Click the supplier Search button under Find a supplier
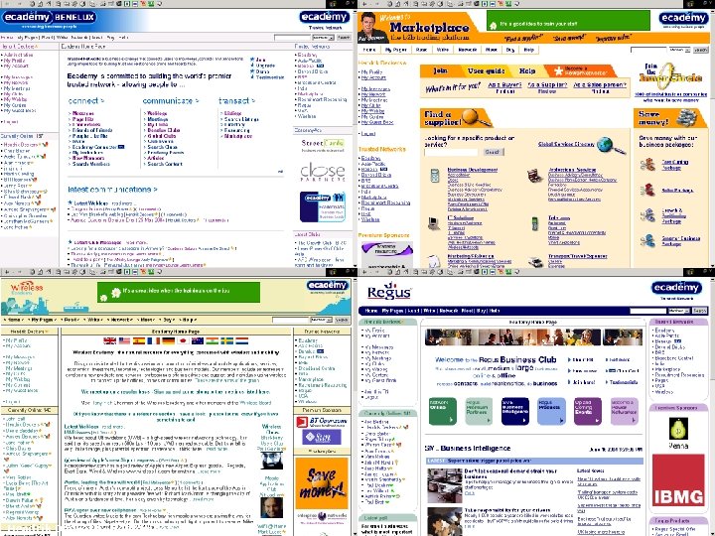 (x=493, y=152)
